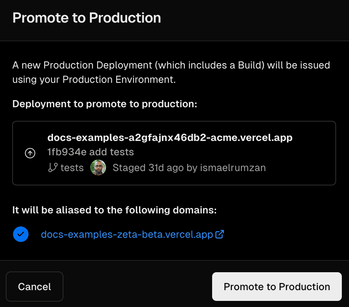The width and height of the screenshot is (349, 307).
Task: Select the branch name tests
Action: tap(72, 167)
